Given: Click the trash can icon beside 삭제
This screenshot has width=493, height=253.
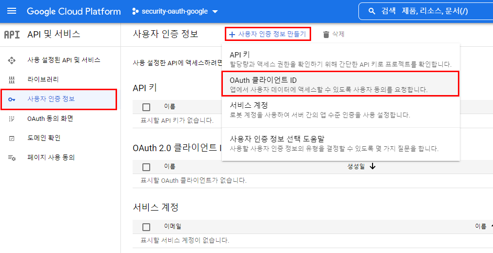Looking at the screenshot, I should pos(326,35).
